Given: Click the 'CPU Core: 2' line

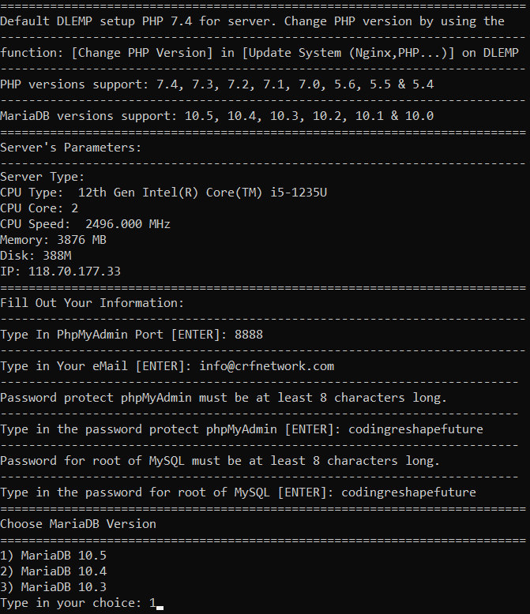Looking at the screenshot, I should click(39, 208).
